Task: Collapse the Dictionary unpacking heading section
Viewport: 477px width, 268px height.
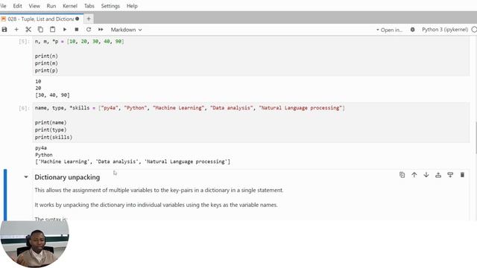Action: click(26, 177)
